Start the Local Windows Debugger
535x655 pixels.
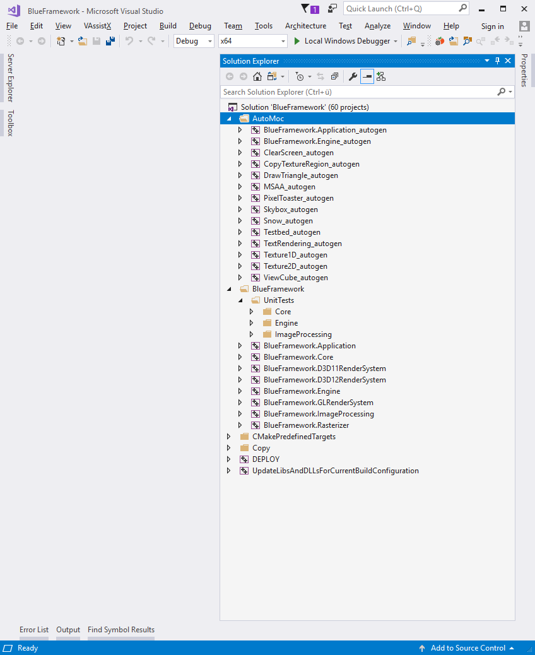point(343,41)
